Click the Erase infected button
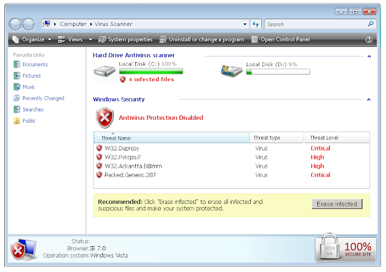The width and height of the screenshot is (386, 272). (x=337, y=204)
